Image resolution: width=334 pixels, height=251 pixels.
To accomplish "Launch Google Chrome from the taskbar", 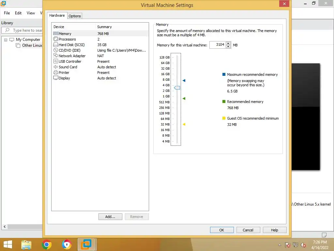I will coord(47,244).
